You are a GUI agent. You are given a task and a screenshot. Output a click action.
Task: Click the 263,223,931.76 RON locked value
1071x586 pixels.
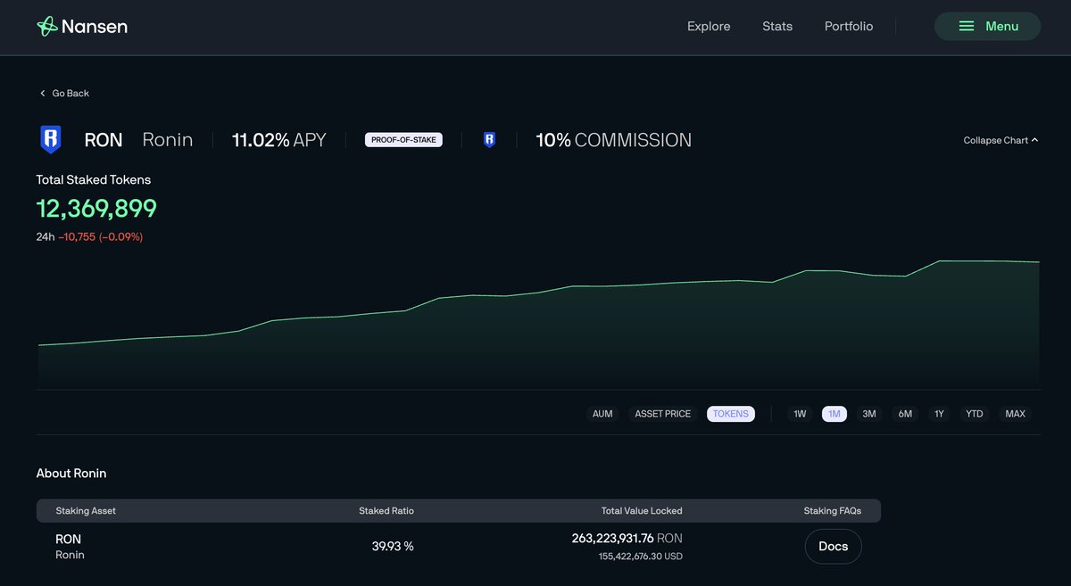627,539
